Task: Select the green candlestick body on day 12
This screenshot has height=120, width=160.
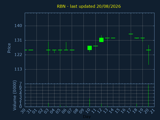Action: [x=101, y=40]
